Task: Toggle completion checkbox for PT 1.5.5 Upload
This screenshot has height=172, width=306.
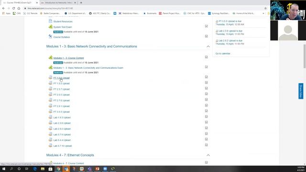Action: pyautogui.click(x=206, y=83)
